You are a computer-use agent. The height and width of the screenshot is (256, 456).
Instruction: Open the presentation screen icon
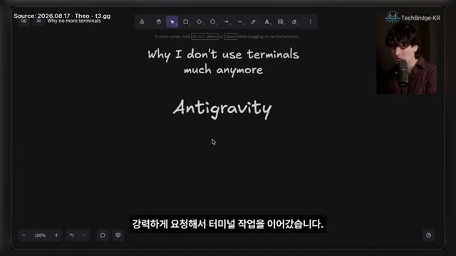(x=118, y=235)
